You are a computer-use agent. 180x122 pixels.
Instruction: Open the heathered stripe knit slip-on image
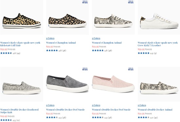click(x=22, y=84)
